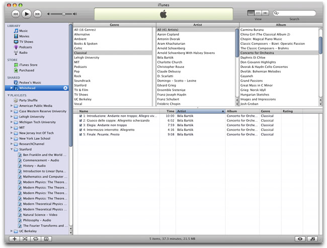The image size is (327, 248).
Task: Play the current track
Action: (27, 14)
